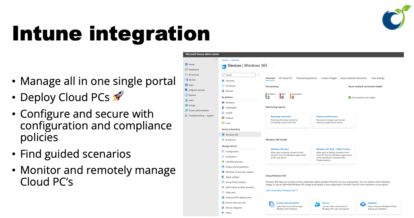The height and width of the screenshot is (218, 414).
Task: Switch to the User settings tab
Action: click(378, 78)
